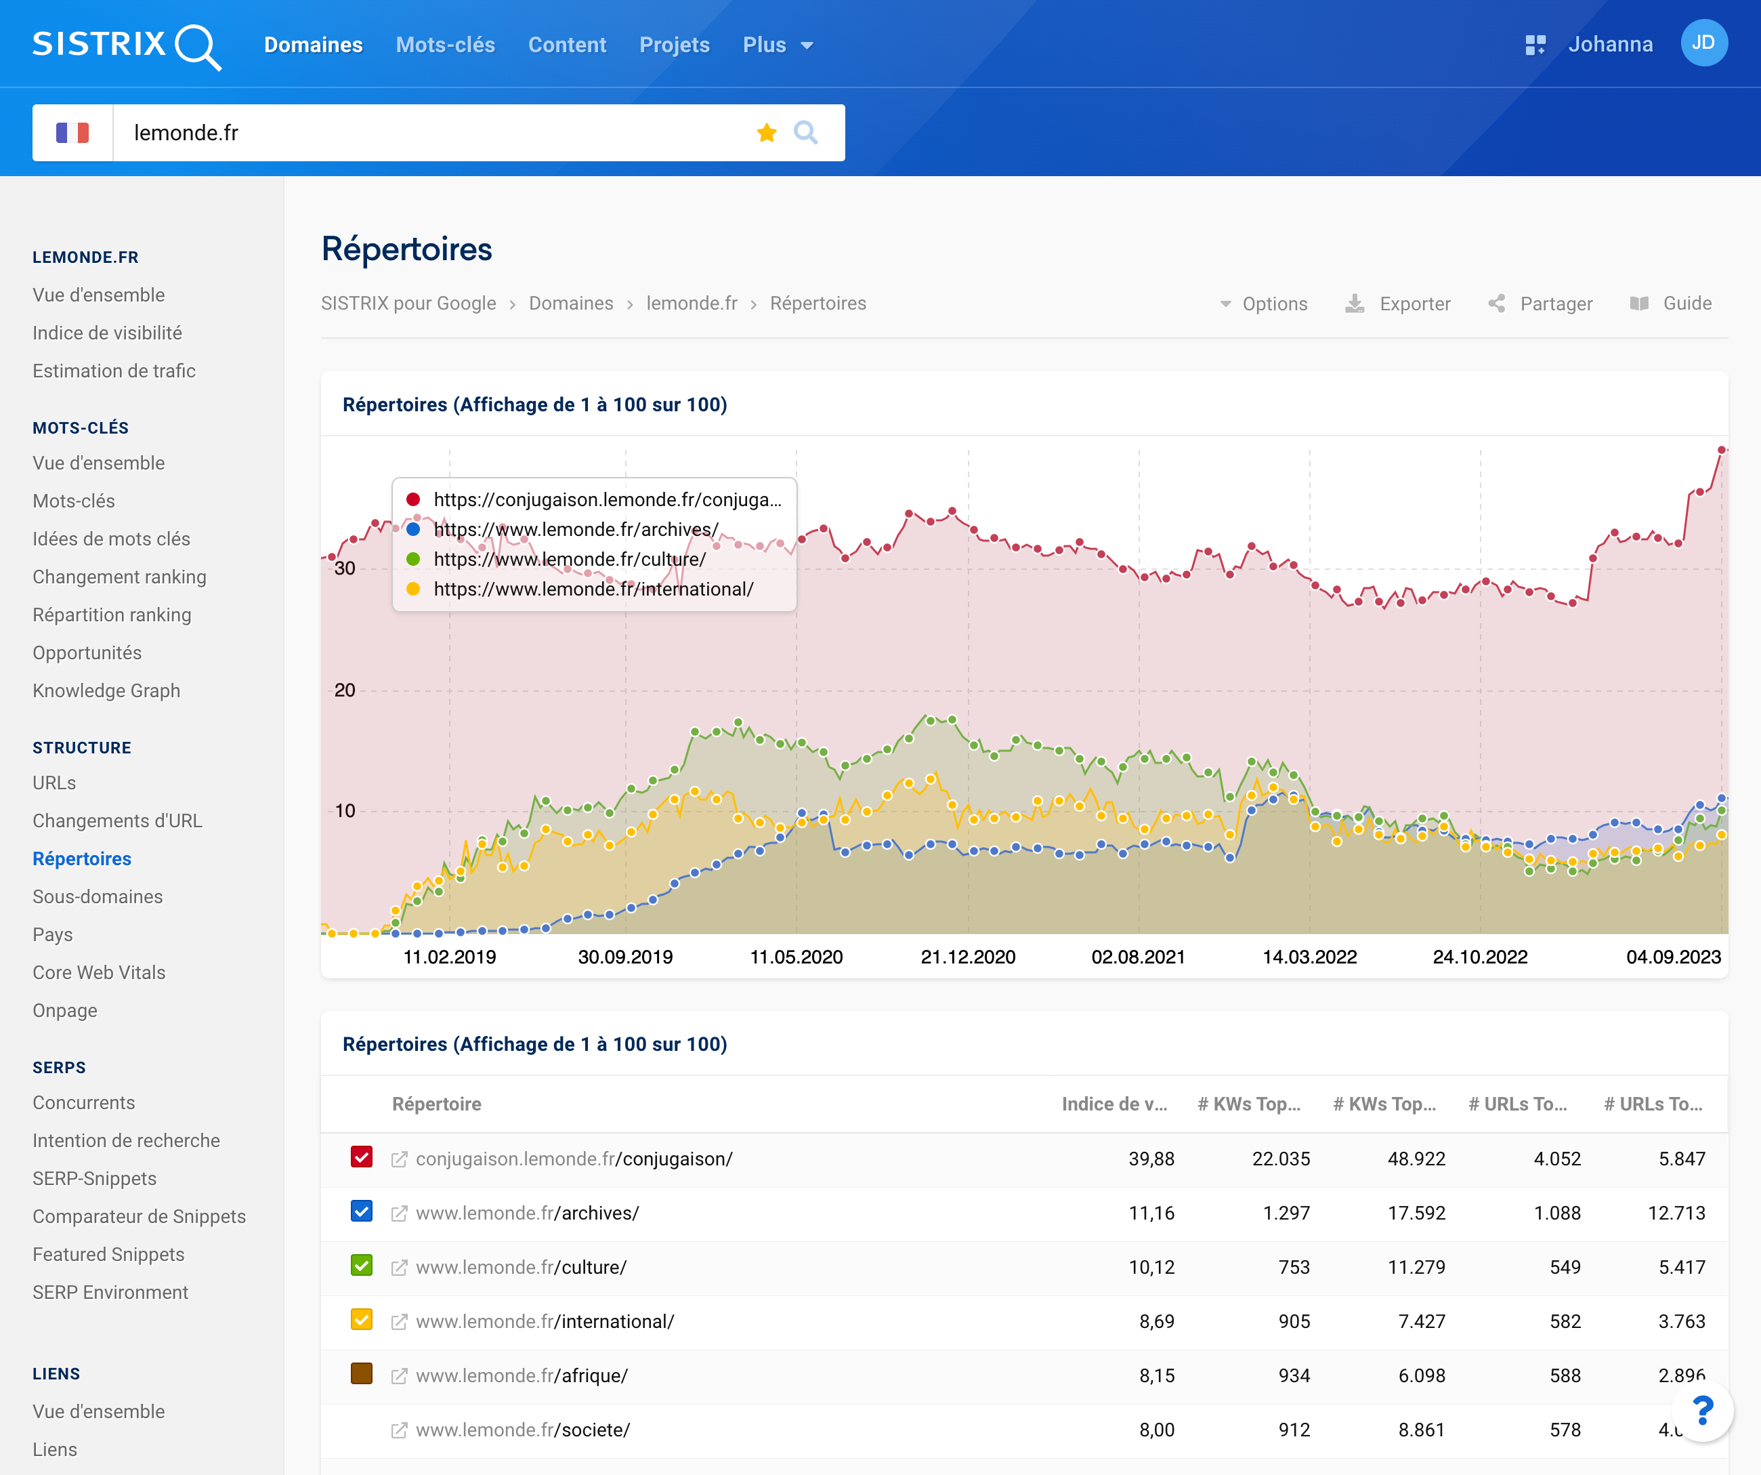Open Changements d'URL in sidebar
This screenshot has width=1761, height=1475.
117,820
